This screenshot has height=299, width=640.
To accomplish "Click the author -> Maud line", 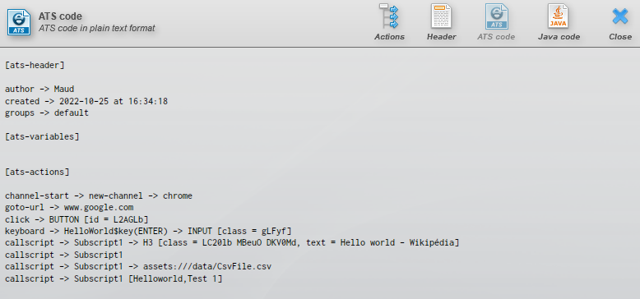I will pos(39,89).
